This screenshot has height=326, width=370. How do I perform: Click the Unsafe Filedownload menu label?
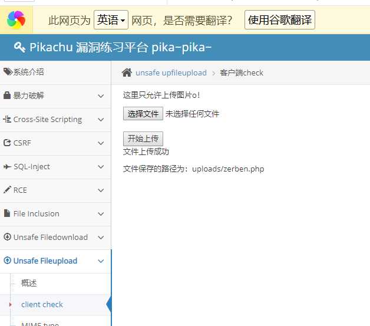(x=51, y=237)
